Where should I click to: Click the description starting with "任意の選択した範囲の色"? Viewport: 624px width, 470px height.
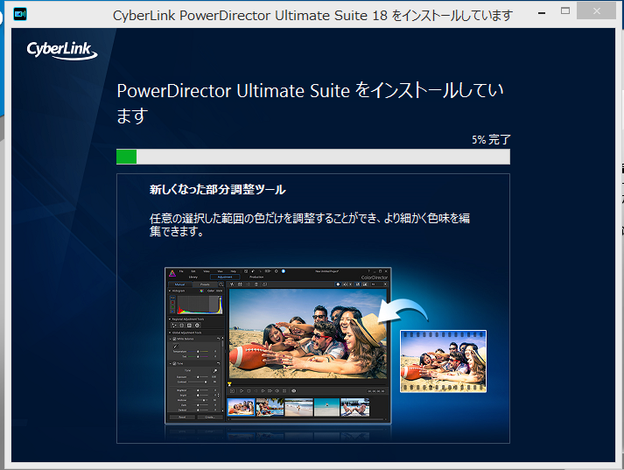[310, 224]
